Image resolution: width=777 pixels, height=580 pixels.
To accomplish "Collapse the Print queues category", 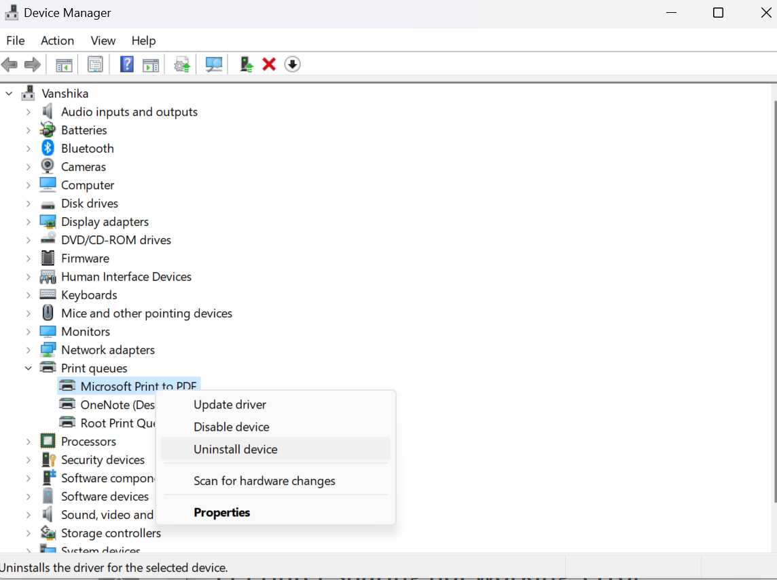I will click(28, 368).
